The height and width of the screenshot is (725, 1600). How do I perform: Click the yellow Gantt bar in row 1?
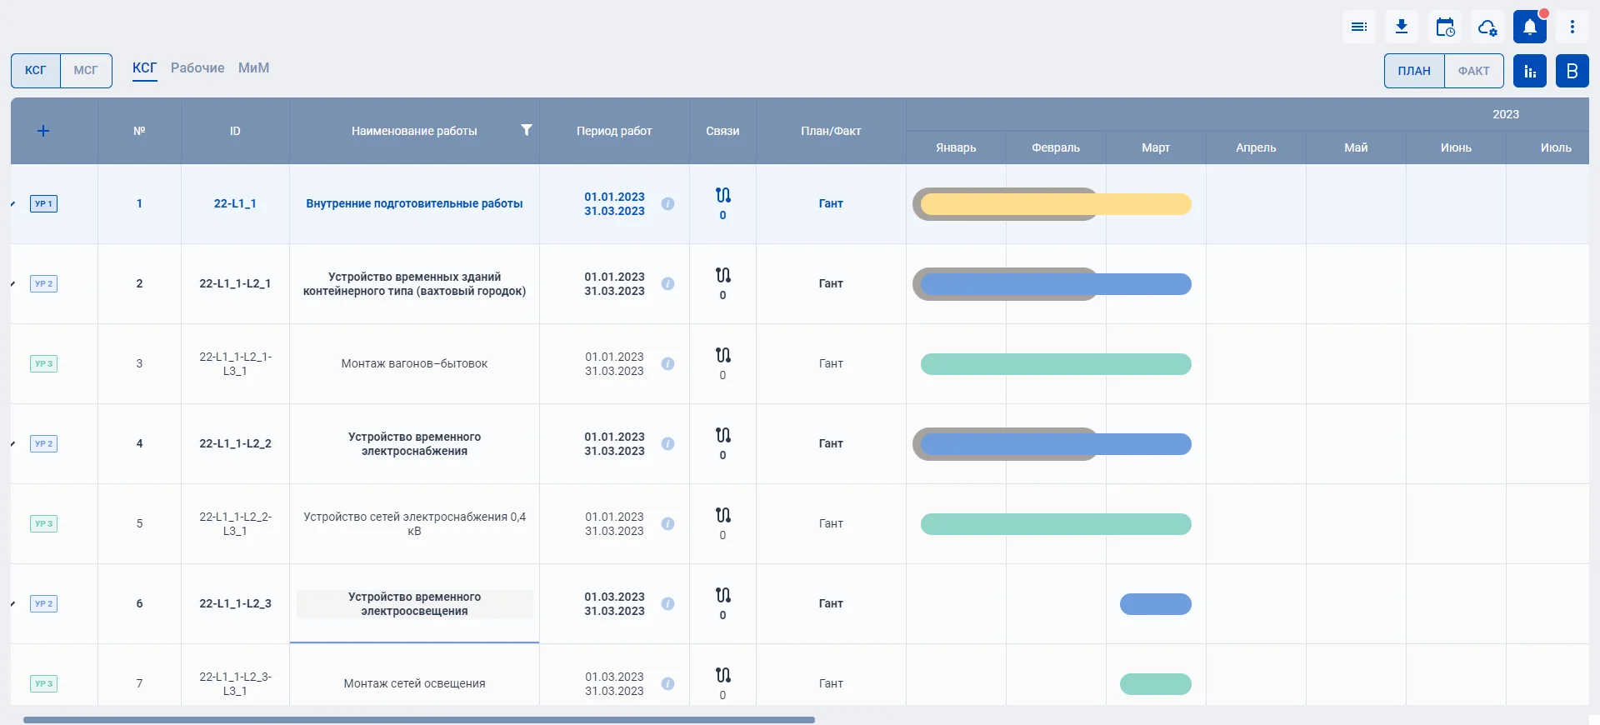pyautogui.click(x=1055, y=204)
